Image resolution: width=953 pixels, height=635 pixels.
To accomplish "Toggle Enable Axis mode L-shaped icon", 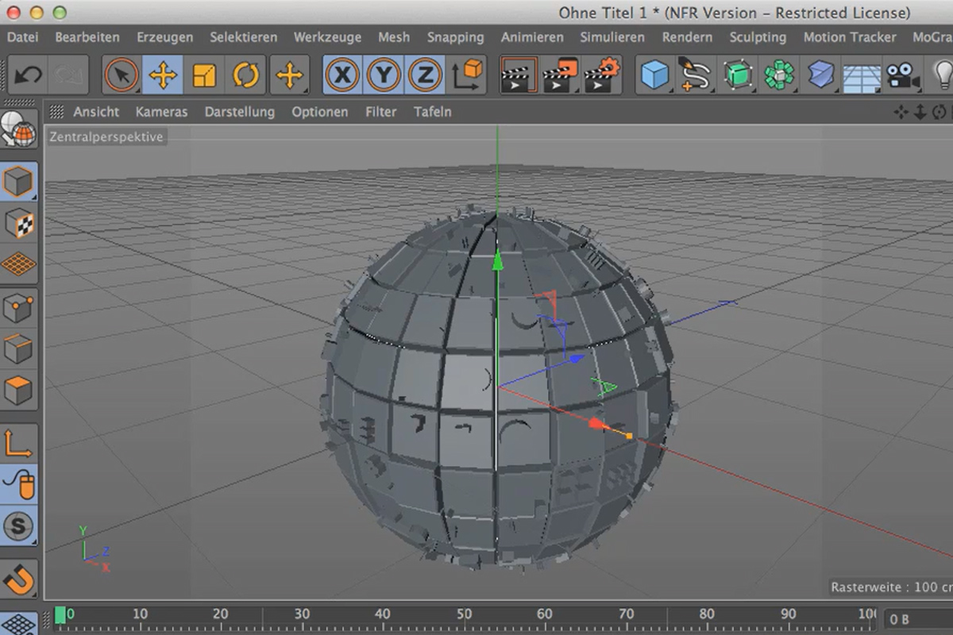I will (x=19, y=443).
